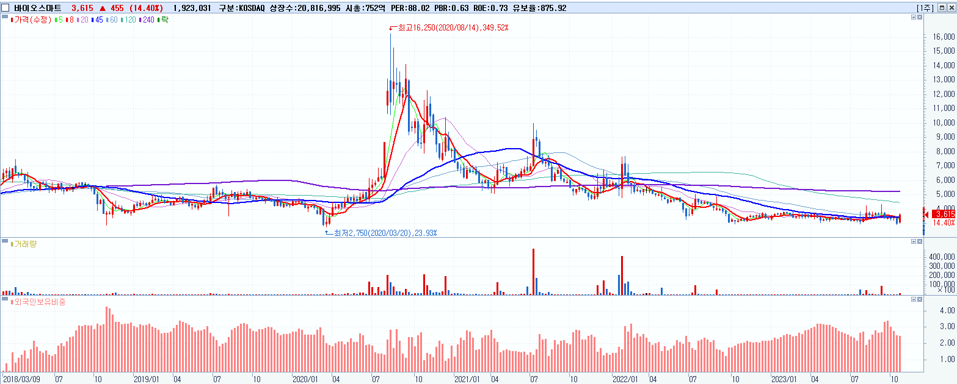Viewport: 957px width, 384px height.
Task: Click the 4.00 foreign ownership axis label
Action: coord(947,310)
